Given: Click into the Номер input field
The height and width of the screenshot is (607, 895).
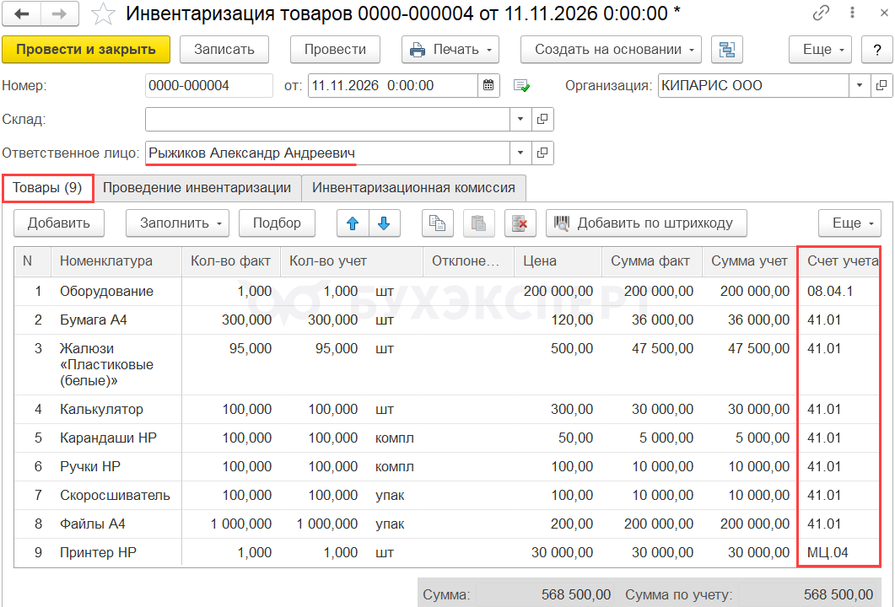Looking at the screenshot, I should click(208, 86).
